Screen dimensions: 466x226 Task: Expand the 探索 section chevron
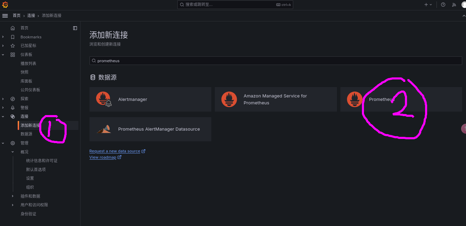point(3,99)
